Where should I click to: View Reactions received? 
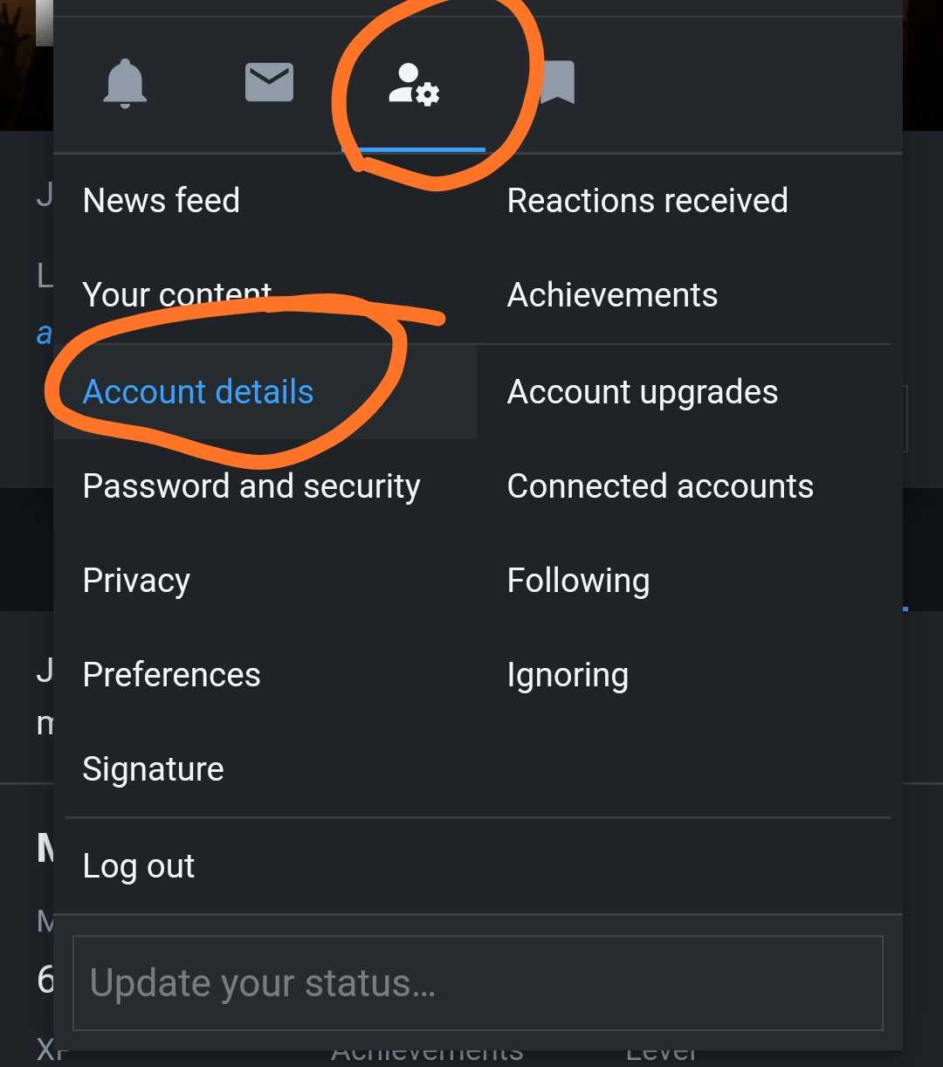(647, 201)
